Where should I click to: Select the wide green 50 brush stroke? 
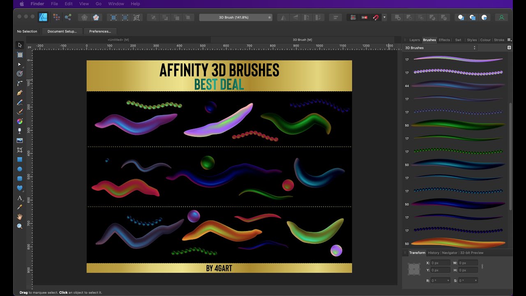click(458, 125)
